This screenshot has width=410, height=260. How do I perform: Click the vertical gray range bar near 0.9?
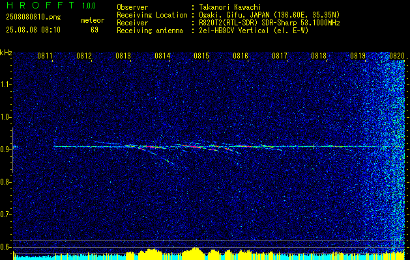pos(12,150)
